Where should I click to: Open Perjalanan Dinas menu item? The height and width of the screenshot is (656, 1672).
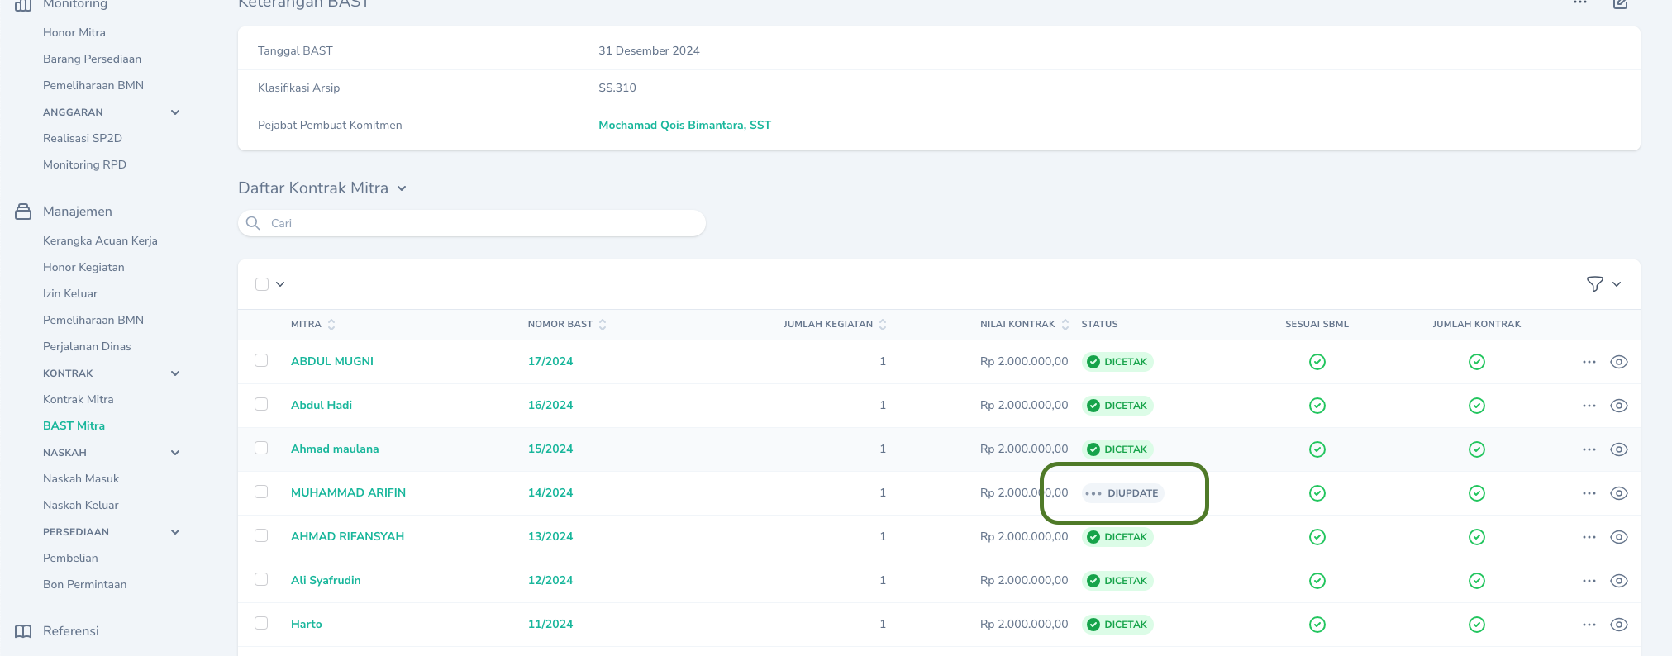coord(87,346)
